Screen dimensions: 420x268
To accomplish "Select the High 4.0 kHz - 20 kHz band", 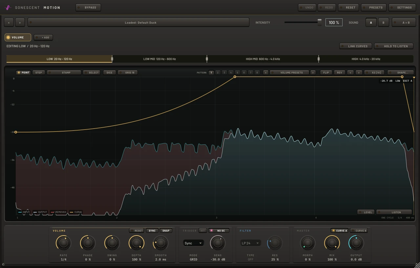I will 366,59.
